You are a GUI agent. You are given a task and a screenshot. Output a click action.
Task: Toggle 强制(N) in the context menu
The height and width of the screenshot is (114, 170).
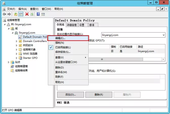coord(60,43)
